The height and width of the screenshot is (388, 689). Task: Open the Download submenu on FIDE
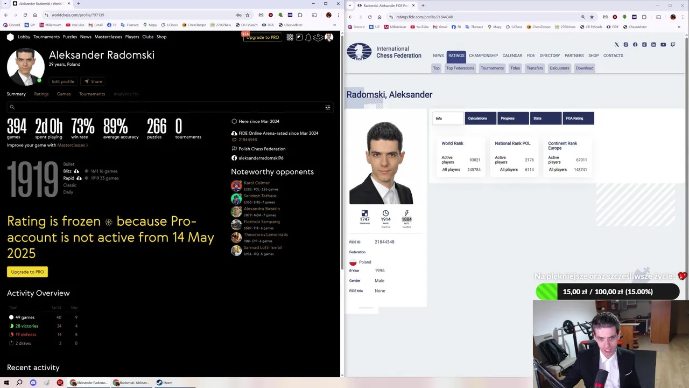(585, 68)
